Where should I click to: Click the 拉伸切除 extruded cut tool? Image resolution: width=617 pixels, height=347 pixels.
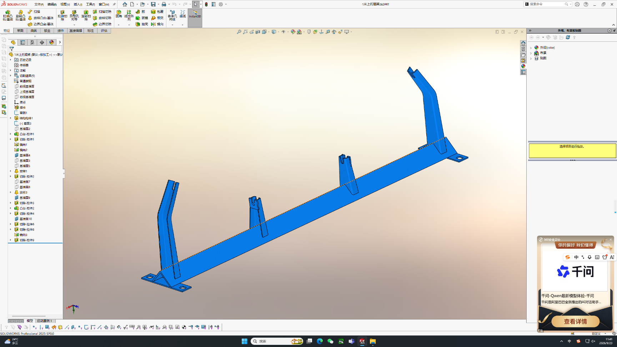coord(62,15)
